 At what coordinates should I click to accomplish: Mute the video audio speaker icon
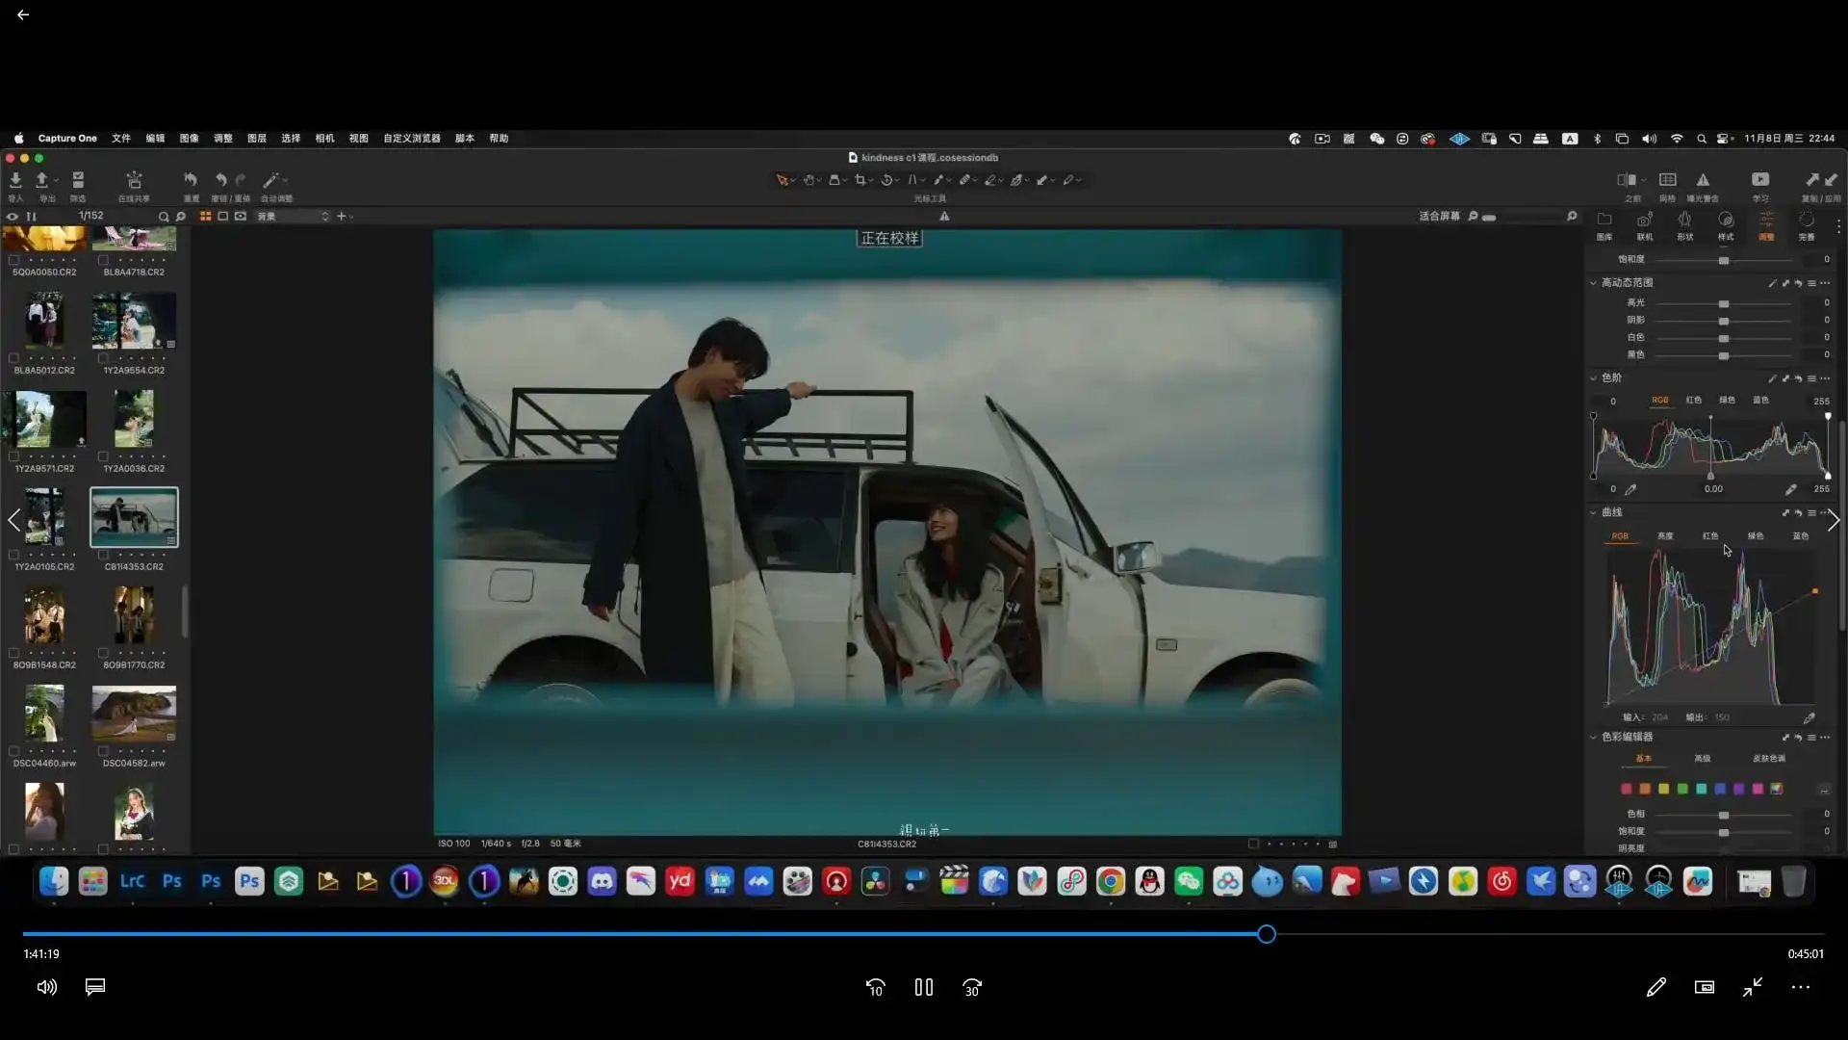click(x=46, y=987)
